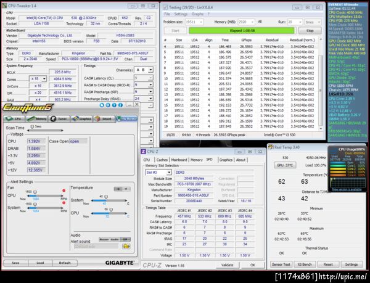
Task: Click EasyTune6 Load button
Action: [x=40, y=263]
